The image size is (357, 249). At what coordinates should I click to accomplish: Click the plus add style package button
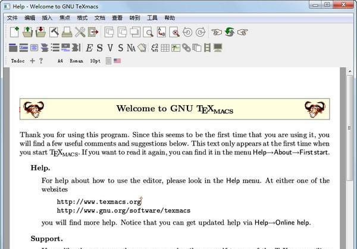(32, 61)
